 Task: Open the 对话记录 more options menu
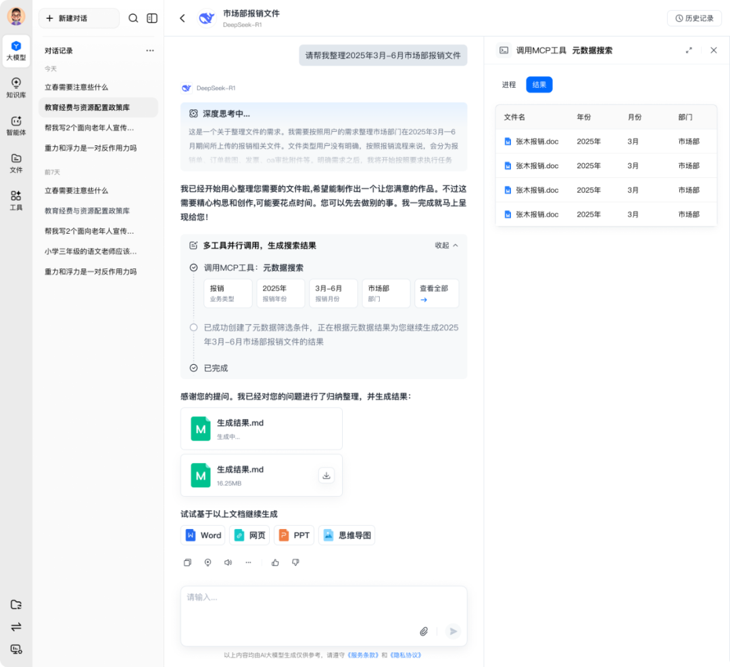(x=150, y=51)
